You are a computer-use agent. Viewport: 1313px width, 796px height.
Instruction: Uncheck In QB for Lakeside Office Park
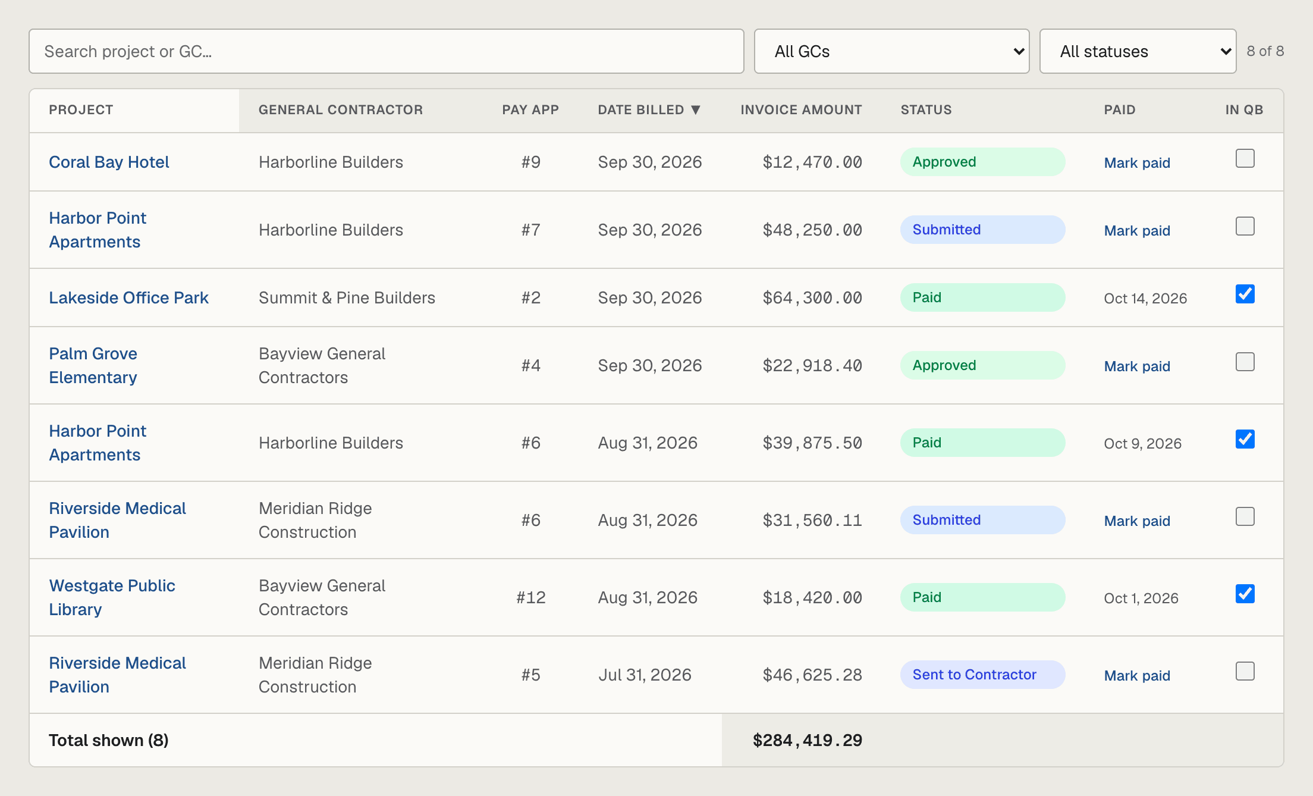[x=1245, y=294]
